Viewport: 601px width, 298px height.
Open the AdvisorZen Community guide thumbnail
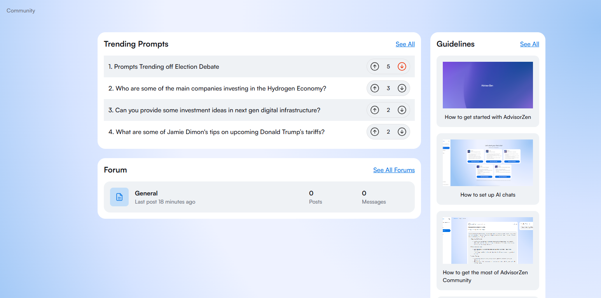pos(487,240)
